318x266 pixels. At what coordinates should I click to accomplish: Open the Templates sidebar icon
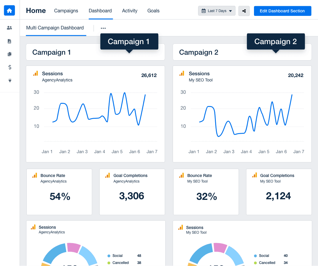[9, 54]
